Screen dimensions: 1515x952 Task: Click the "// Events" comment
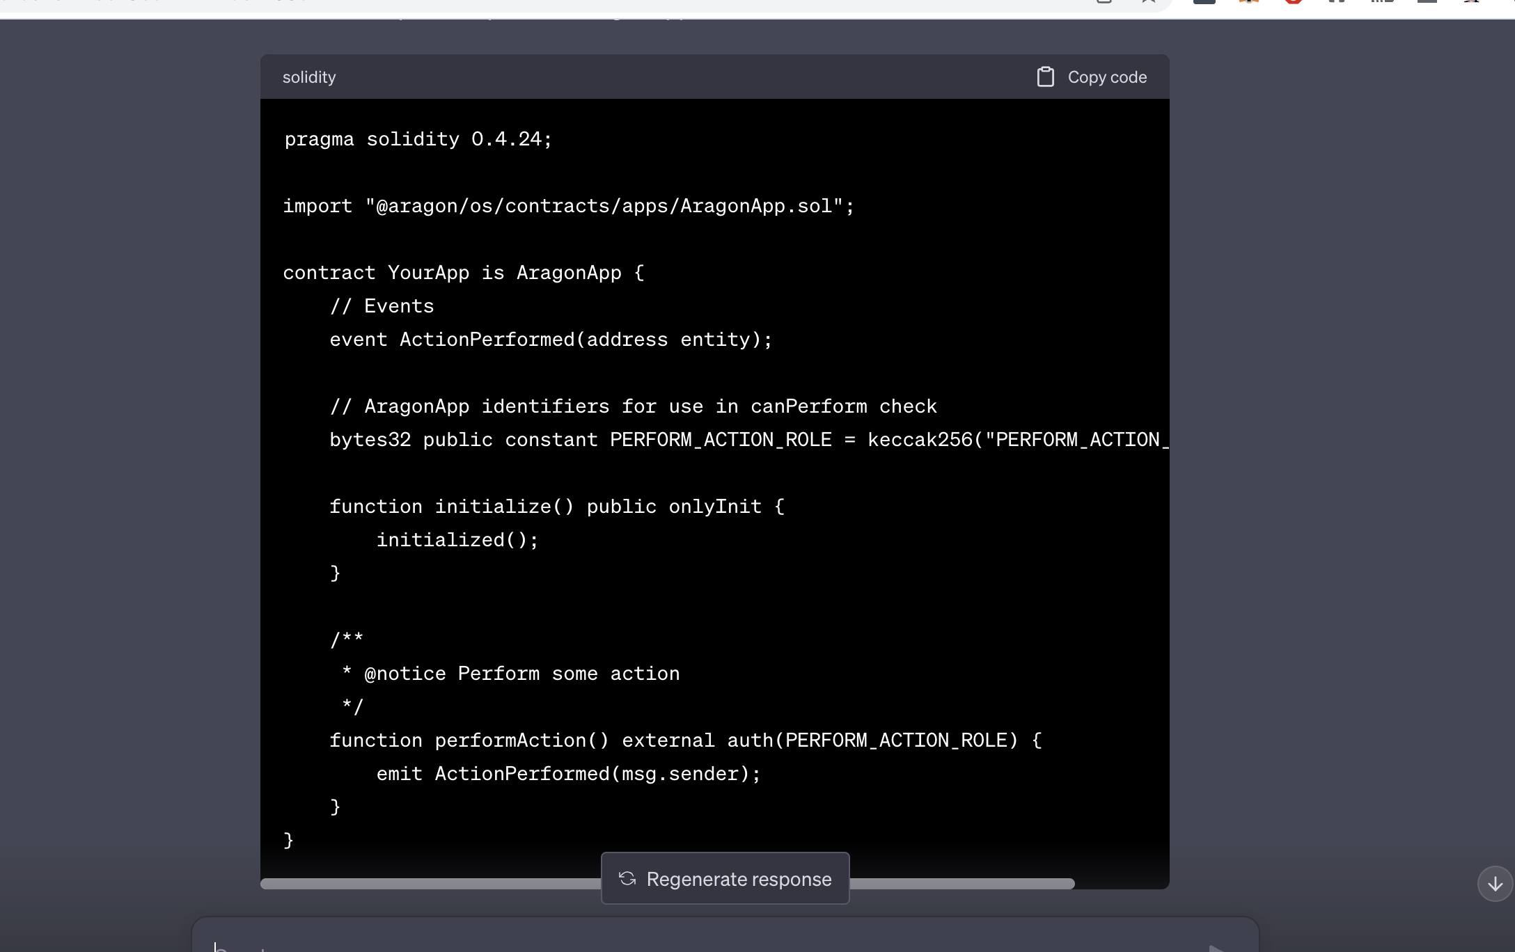click(382, 306)
